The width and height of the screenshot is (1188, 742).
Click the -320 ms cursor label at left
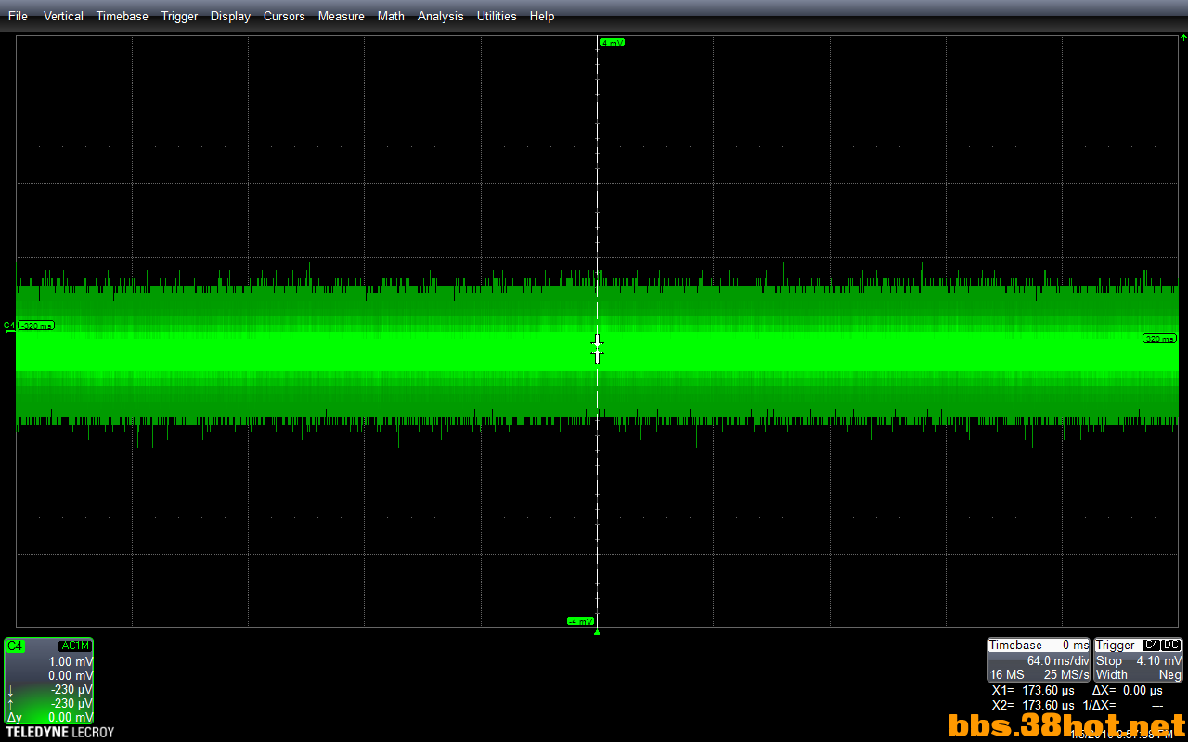[x=36, y=326]
